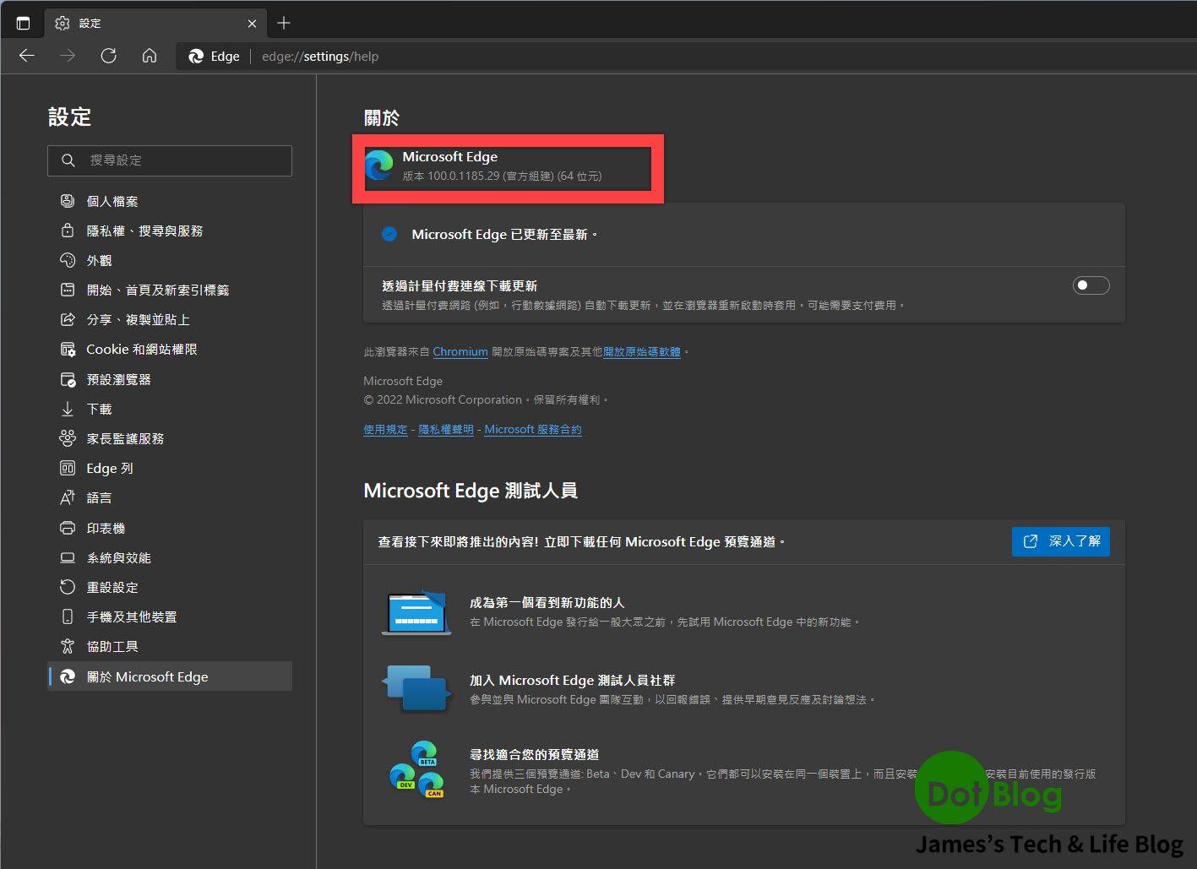Open the 重設設定 reset settings
The width and height of the screenshot is (1197, 869).
(x=111, y=586)
